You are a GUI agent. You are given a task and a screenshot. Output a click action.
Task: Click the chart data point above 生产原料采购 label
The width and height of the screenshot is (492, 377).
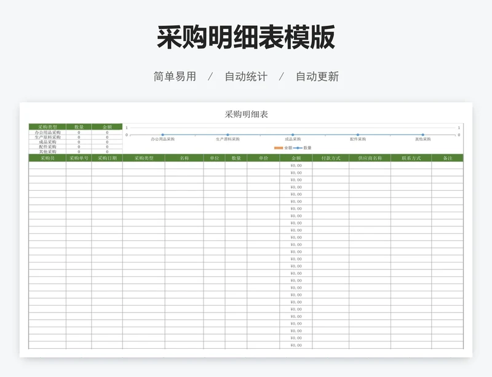[x=228, y=135]
